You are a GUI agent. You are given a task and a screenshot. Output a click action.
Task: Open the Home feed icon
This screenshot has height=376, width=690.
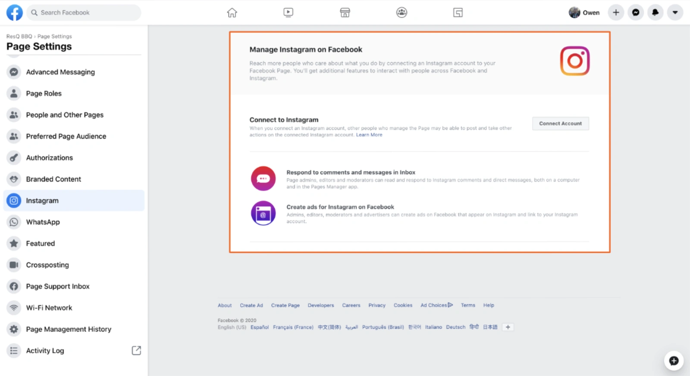(x=232, y=13)
